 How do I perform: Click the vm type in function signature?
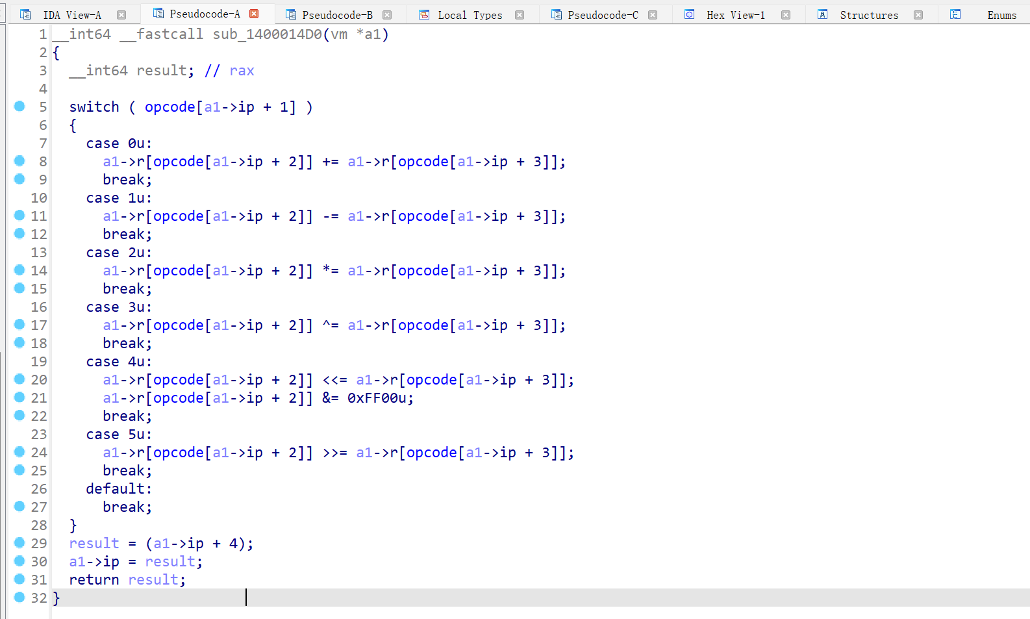click(x=339, y=34)
